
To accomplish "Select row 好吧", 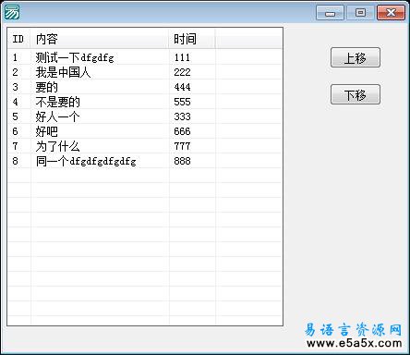I will pyautogui.click(x=144, y=131).
